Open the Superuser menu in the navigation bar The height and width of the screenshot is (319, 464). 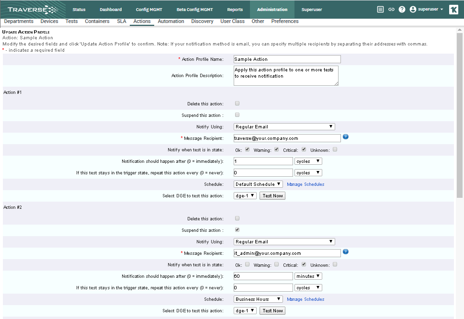(x=312, y=10)
